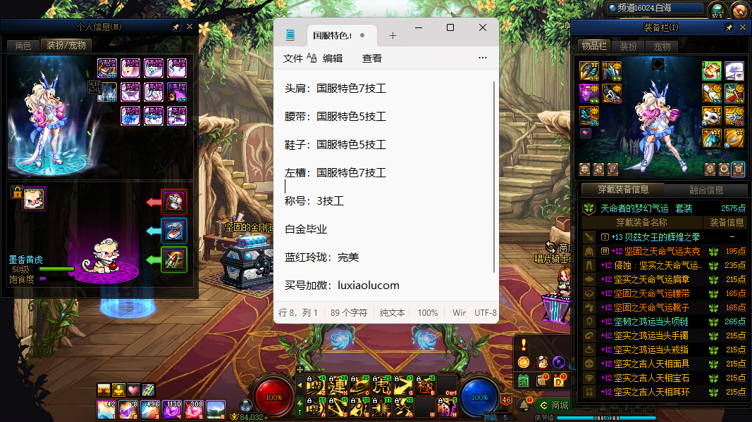
Task: Expand the Notepad more options ellipsis
Action: click(x=483, y=58)
